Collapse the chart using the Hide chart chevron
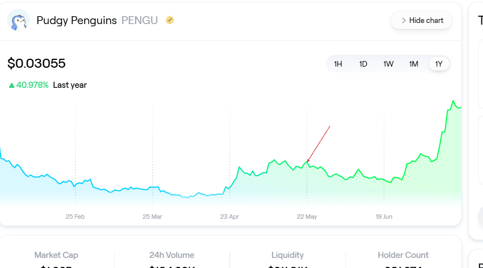 coord(404,21)
